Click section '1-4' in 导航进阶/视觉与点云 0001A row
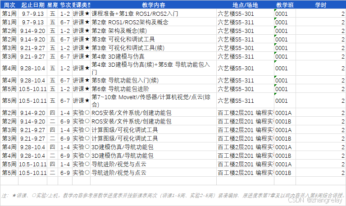The height and width of the screenshot is (206, 346). tap(65, 164)
